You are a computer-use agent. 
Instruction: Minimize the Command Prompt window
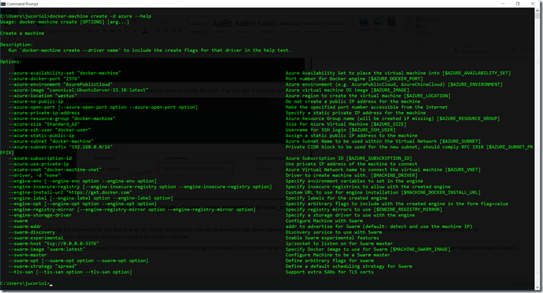pos(503,4)
